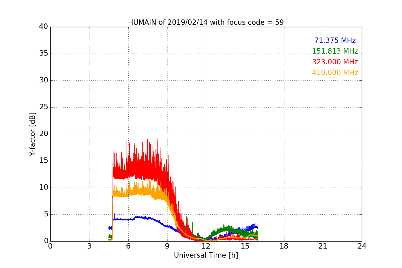This screenshot has width=402, height=268.
Task: Click the Y-factor [dB] axis label
Action: pyautogui.click(x=32, y=134)
